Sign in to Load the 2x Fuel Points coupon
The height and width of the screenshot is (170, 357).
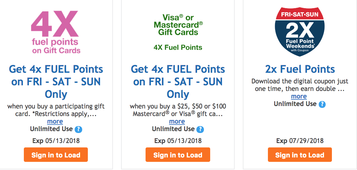[x=300, y=155]
